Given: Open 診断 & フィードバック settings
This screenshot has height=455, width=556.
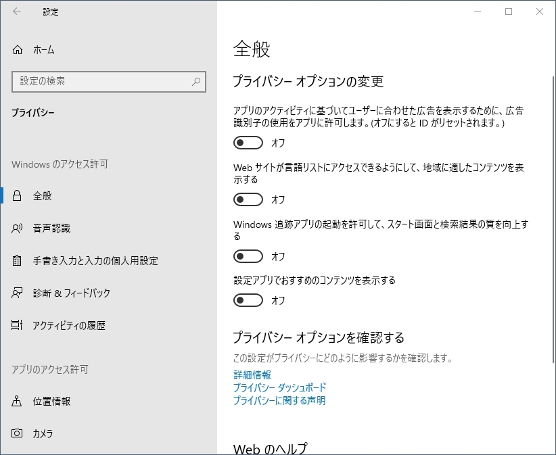Looking at the screenshot, I should point(108,293).
